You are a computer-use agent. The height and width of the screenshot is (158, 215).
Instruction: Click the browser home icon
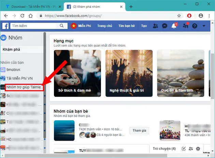(x=31, y=16)
